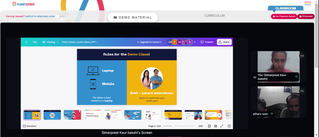Screen dimensions: 319x137
Task: Enter fullscreen with the expand arrows icon
Action: [222, 126]
